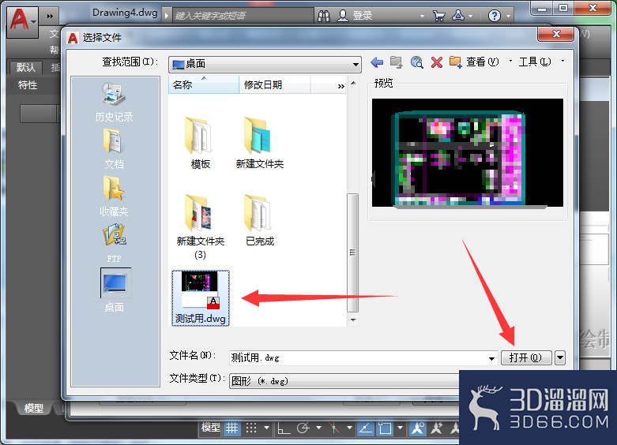Show more columns via the » chevron
617x445 pixels.
pyautogui.click(x=340, y=86)
